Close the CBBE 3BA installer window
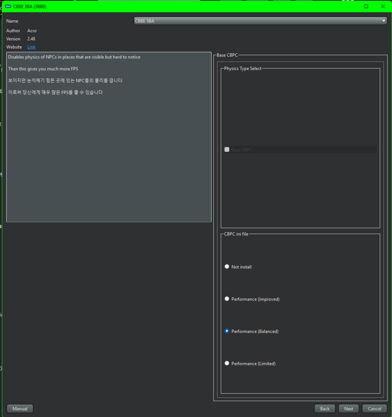Viewport: 392px width, 417px height. [383, 6]
